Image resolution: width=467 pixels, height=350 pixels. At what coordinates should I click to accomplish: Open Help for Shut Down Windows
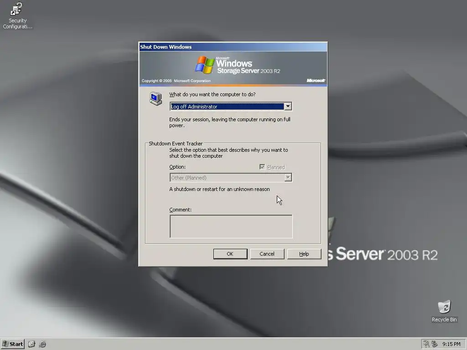[x=304, y=254]
